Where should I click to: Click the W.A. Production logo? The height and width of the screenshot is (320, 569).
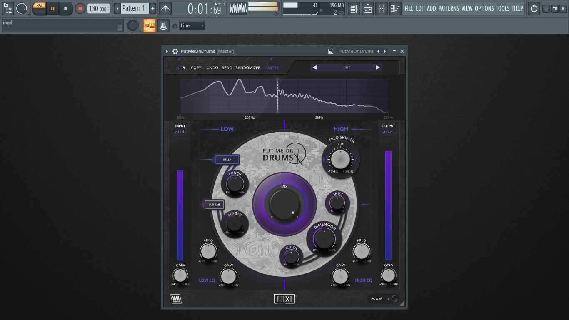(x=176, y=299)
